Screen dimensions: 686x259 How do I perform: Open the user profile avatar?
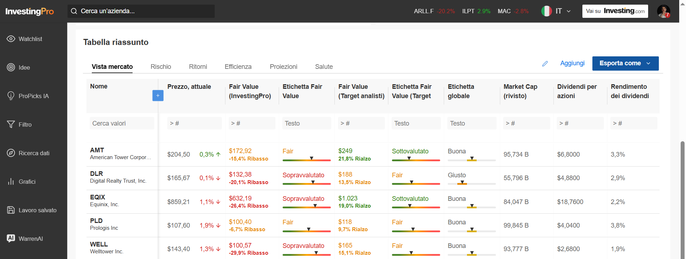663,11
